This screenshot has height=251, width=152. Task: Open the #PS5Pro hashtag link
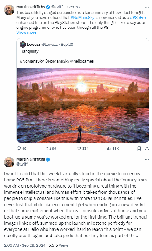tap(138, 17)
